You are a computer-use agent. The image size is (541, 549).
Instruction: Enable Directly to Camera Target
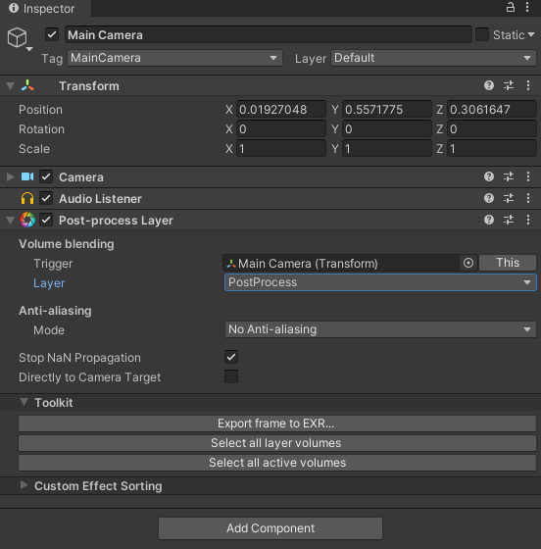coord(231,376)
